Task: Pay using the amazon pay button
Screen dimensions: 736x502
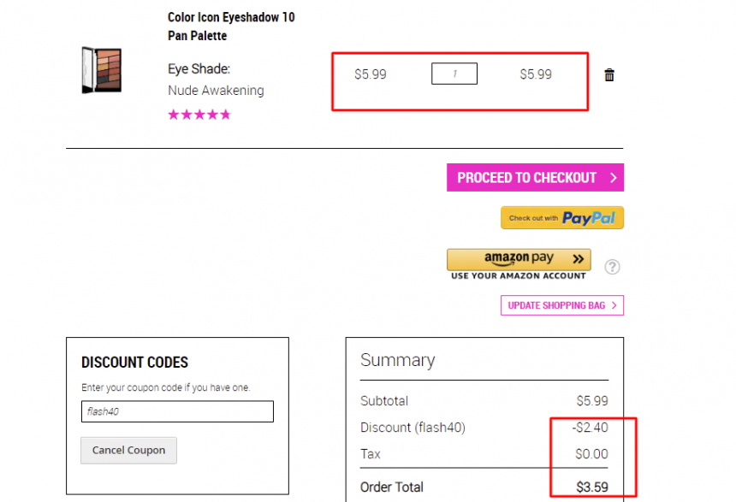Action: click(519, 259)
